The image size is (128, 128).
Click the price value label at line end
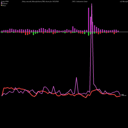click(x=124, y=95)
